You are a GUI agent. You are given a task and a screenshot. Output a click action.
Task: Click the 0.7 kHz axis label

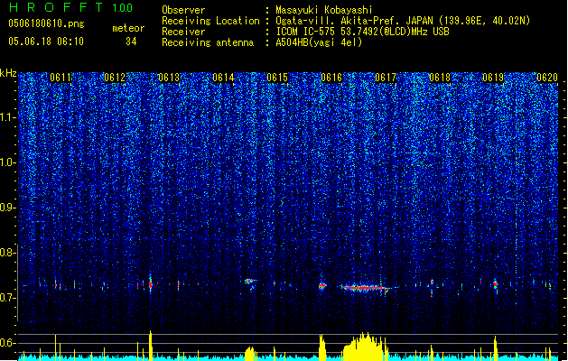pyautogui.click(x=7, y=298)
